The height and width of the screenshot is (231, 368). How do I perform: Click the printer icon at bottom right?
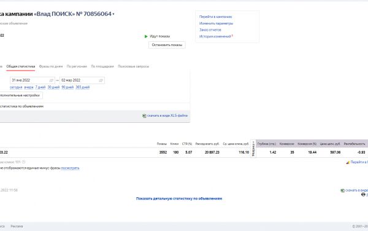coord(363,195)
